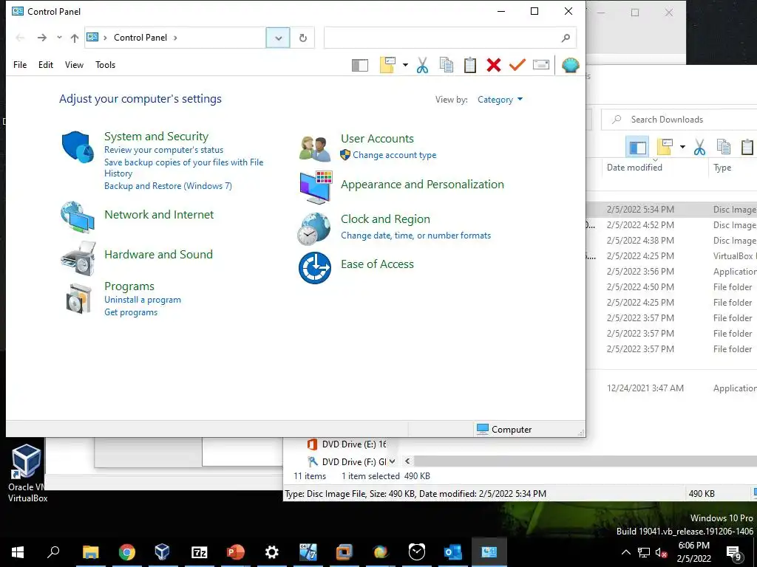Open the dropdown arrow beside Downloads new folder icon
757x567 pixels.
pyautogui.click(x=682, y=147)
